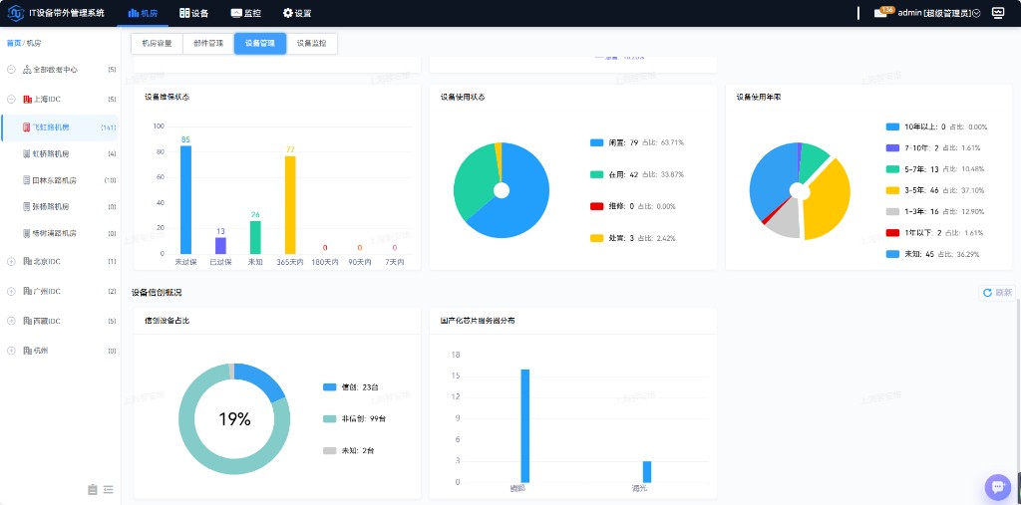The width and height of the screenshot is (1021, 505).
Task: Open the 设置 top navigation tab
Action: pyautogui.click(x=296, y=13)
